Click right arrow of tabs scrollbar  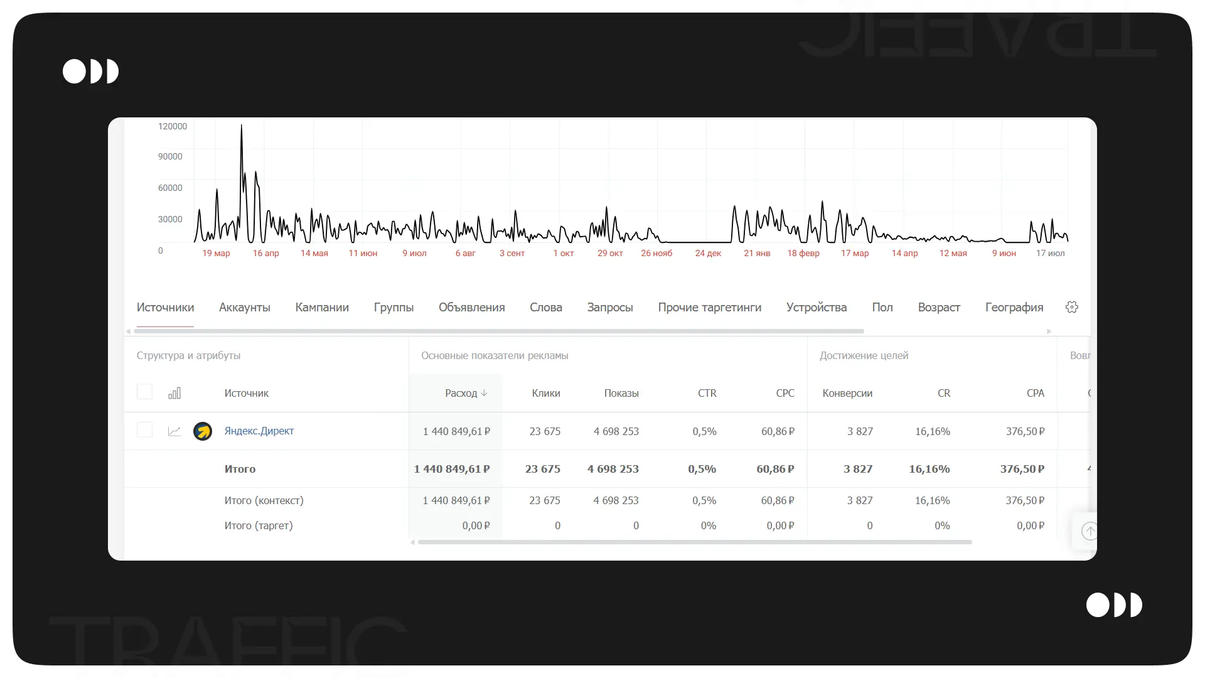tap(1049, 331)
